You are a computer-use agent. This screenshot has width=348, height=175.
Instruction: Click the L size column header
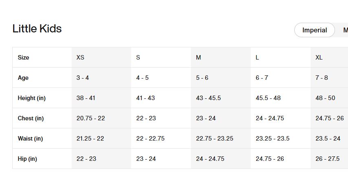tap(257, 58)
